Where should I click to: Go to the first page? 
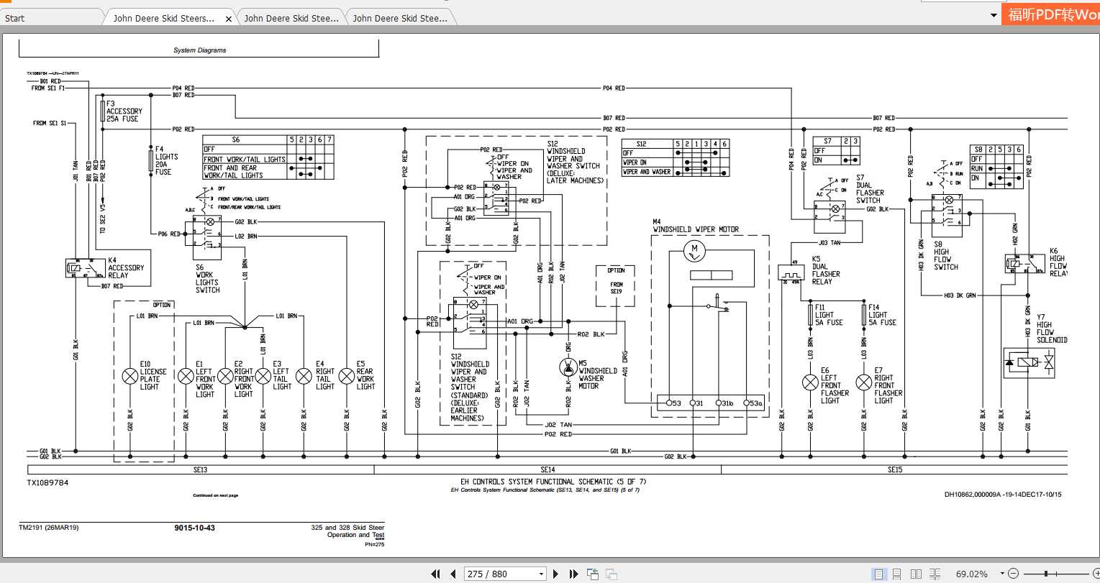coord(435,574)
